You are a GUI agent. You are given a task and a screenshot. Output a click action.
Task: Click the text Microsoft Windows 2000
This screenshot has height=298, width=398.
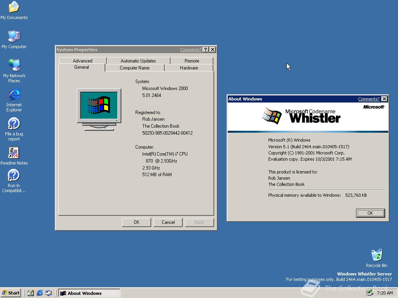point(165,88)
